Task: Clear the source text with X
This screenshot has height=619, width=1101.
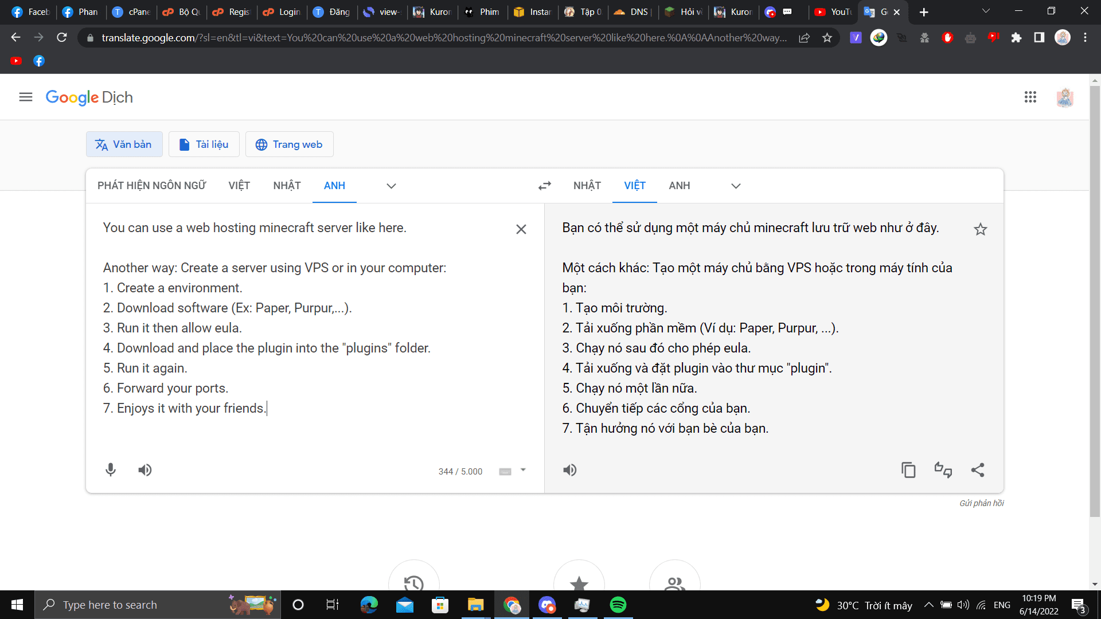Action: click(x=521, y=229)
